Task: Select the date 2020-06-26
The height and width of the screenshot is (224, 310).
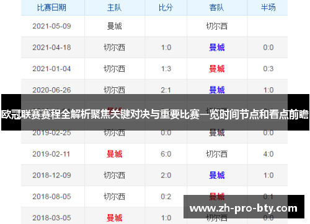Action: click(x=51, y=90)
